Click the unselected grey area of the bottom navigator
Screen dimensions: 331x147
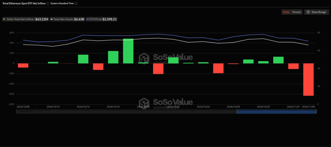126,112
